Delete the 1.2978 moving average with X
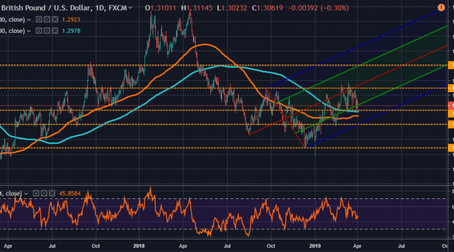The width and height of the screenshot is (454, 252). tap(55, 31)
